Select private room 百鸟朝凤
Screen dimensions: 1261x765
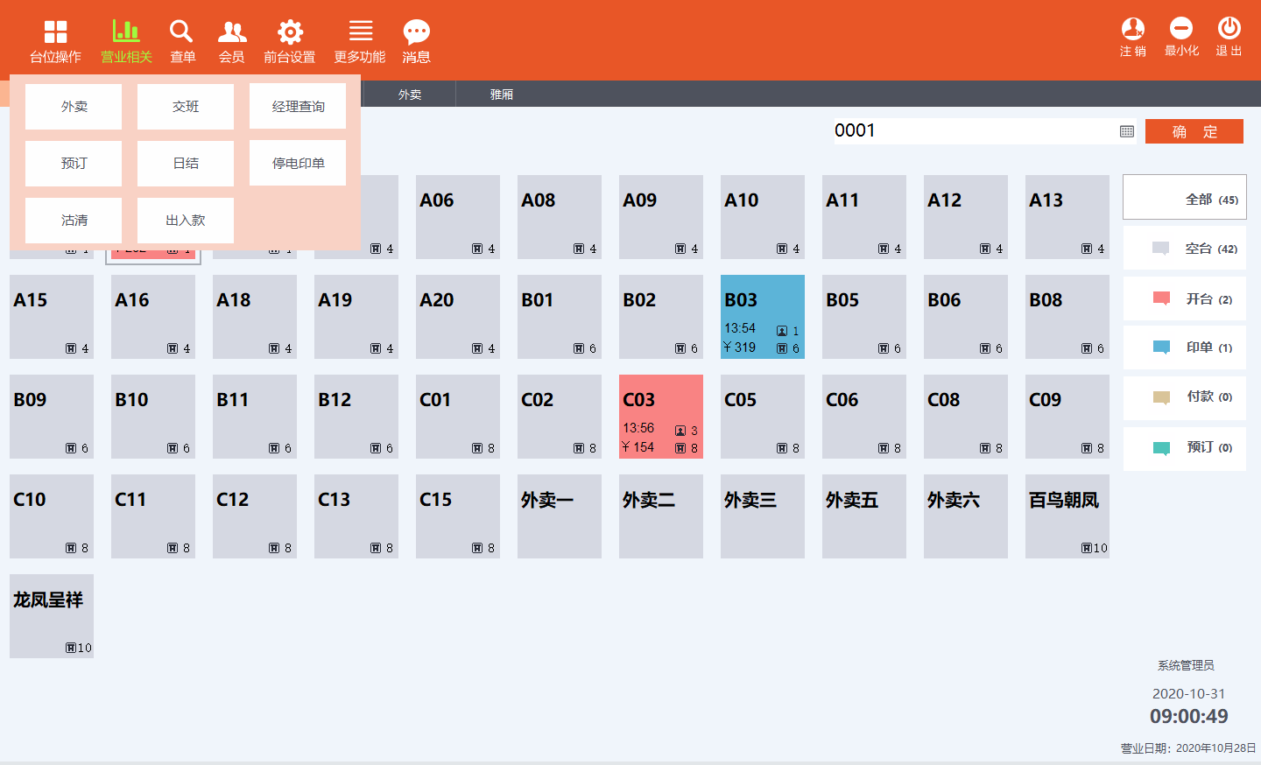coord(1067,516)
